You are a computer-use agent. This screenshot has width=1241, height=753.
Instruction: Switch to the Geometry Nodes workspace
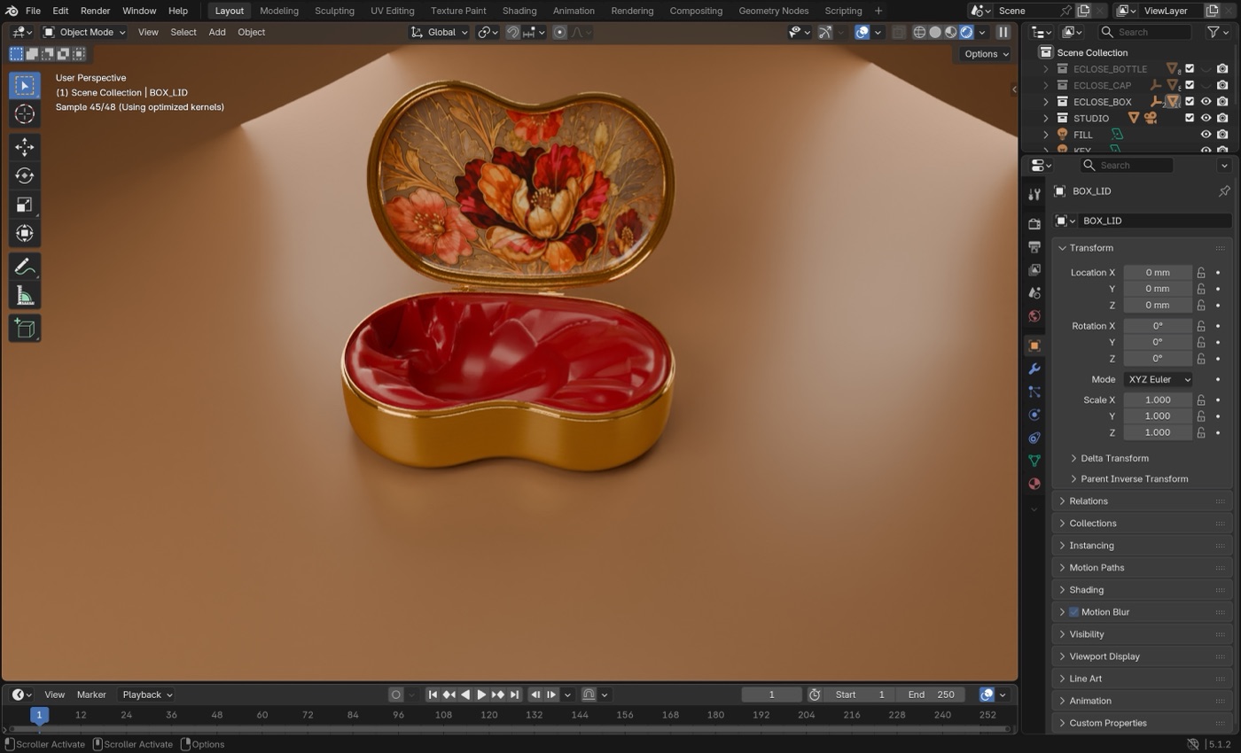tap(773, 11)
